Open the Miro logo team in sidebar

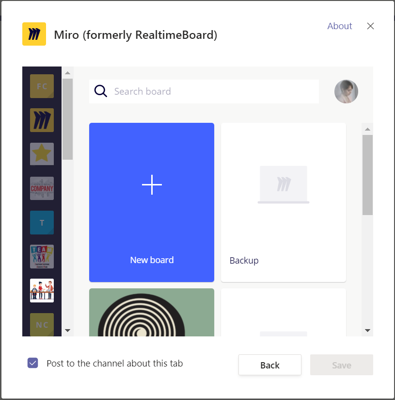point(42,120)
